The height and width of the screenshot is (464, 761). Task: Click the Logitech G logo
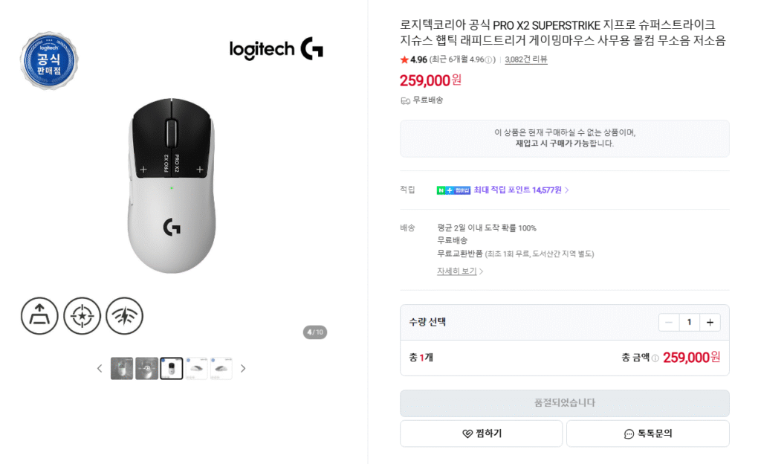point(276,49)
